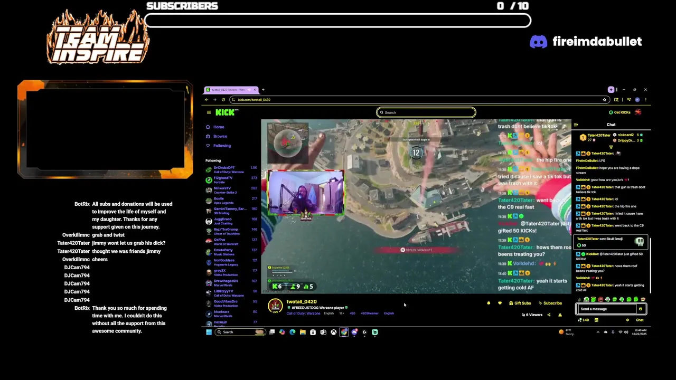Open the browser extensions icon

(x=616, y=100)
